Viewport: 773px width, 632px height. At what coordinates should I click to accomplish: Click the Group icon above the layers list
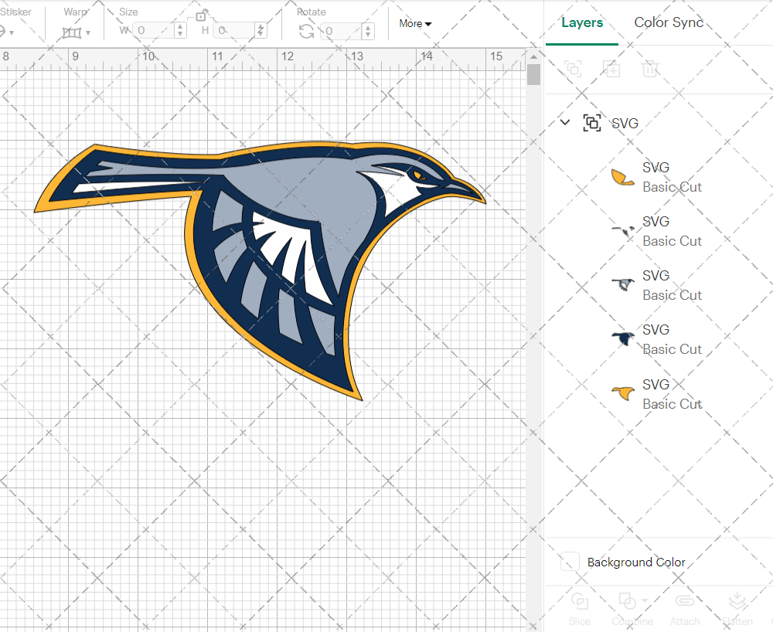(573, 69)
